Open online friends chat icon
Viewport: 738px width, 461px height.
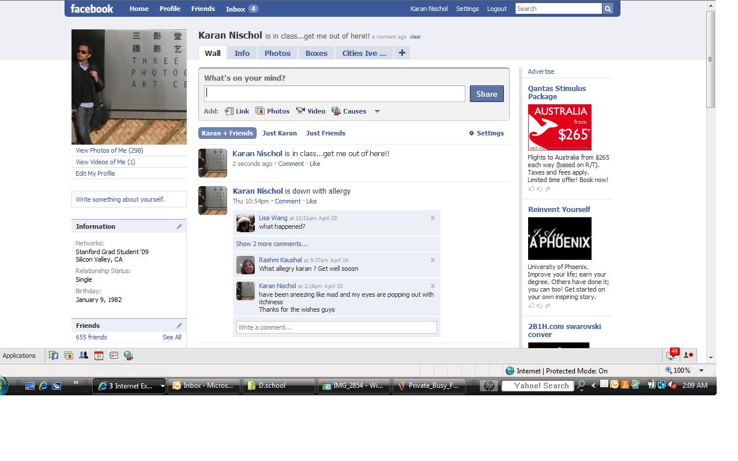(688, 355)
